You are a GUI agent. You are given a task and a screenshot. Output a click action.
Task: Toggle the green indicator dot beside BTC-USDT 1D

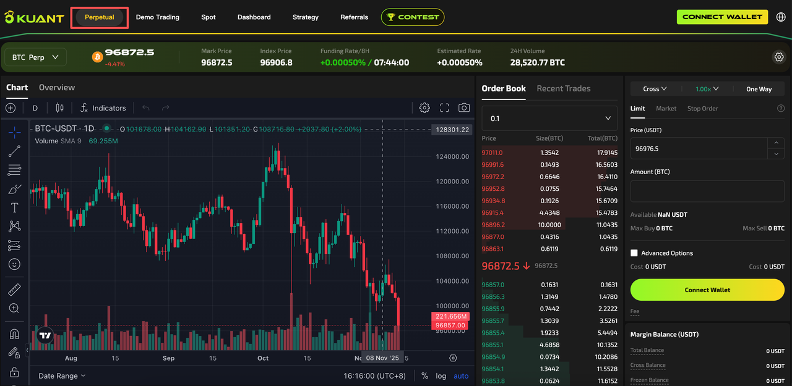[107, 128]
